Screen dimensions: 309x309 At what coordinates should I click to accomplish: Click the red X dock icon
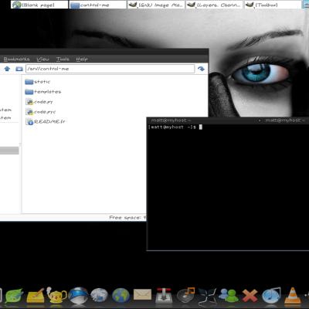click(250, 295)
